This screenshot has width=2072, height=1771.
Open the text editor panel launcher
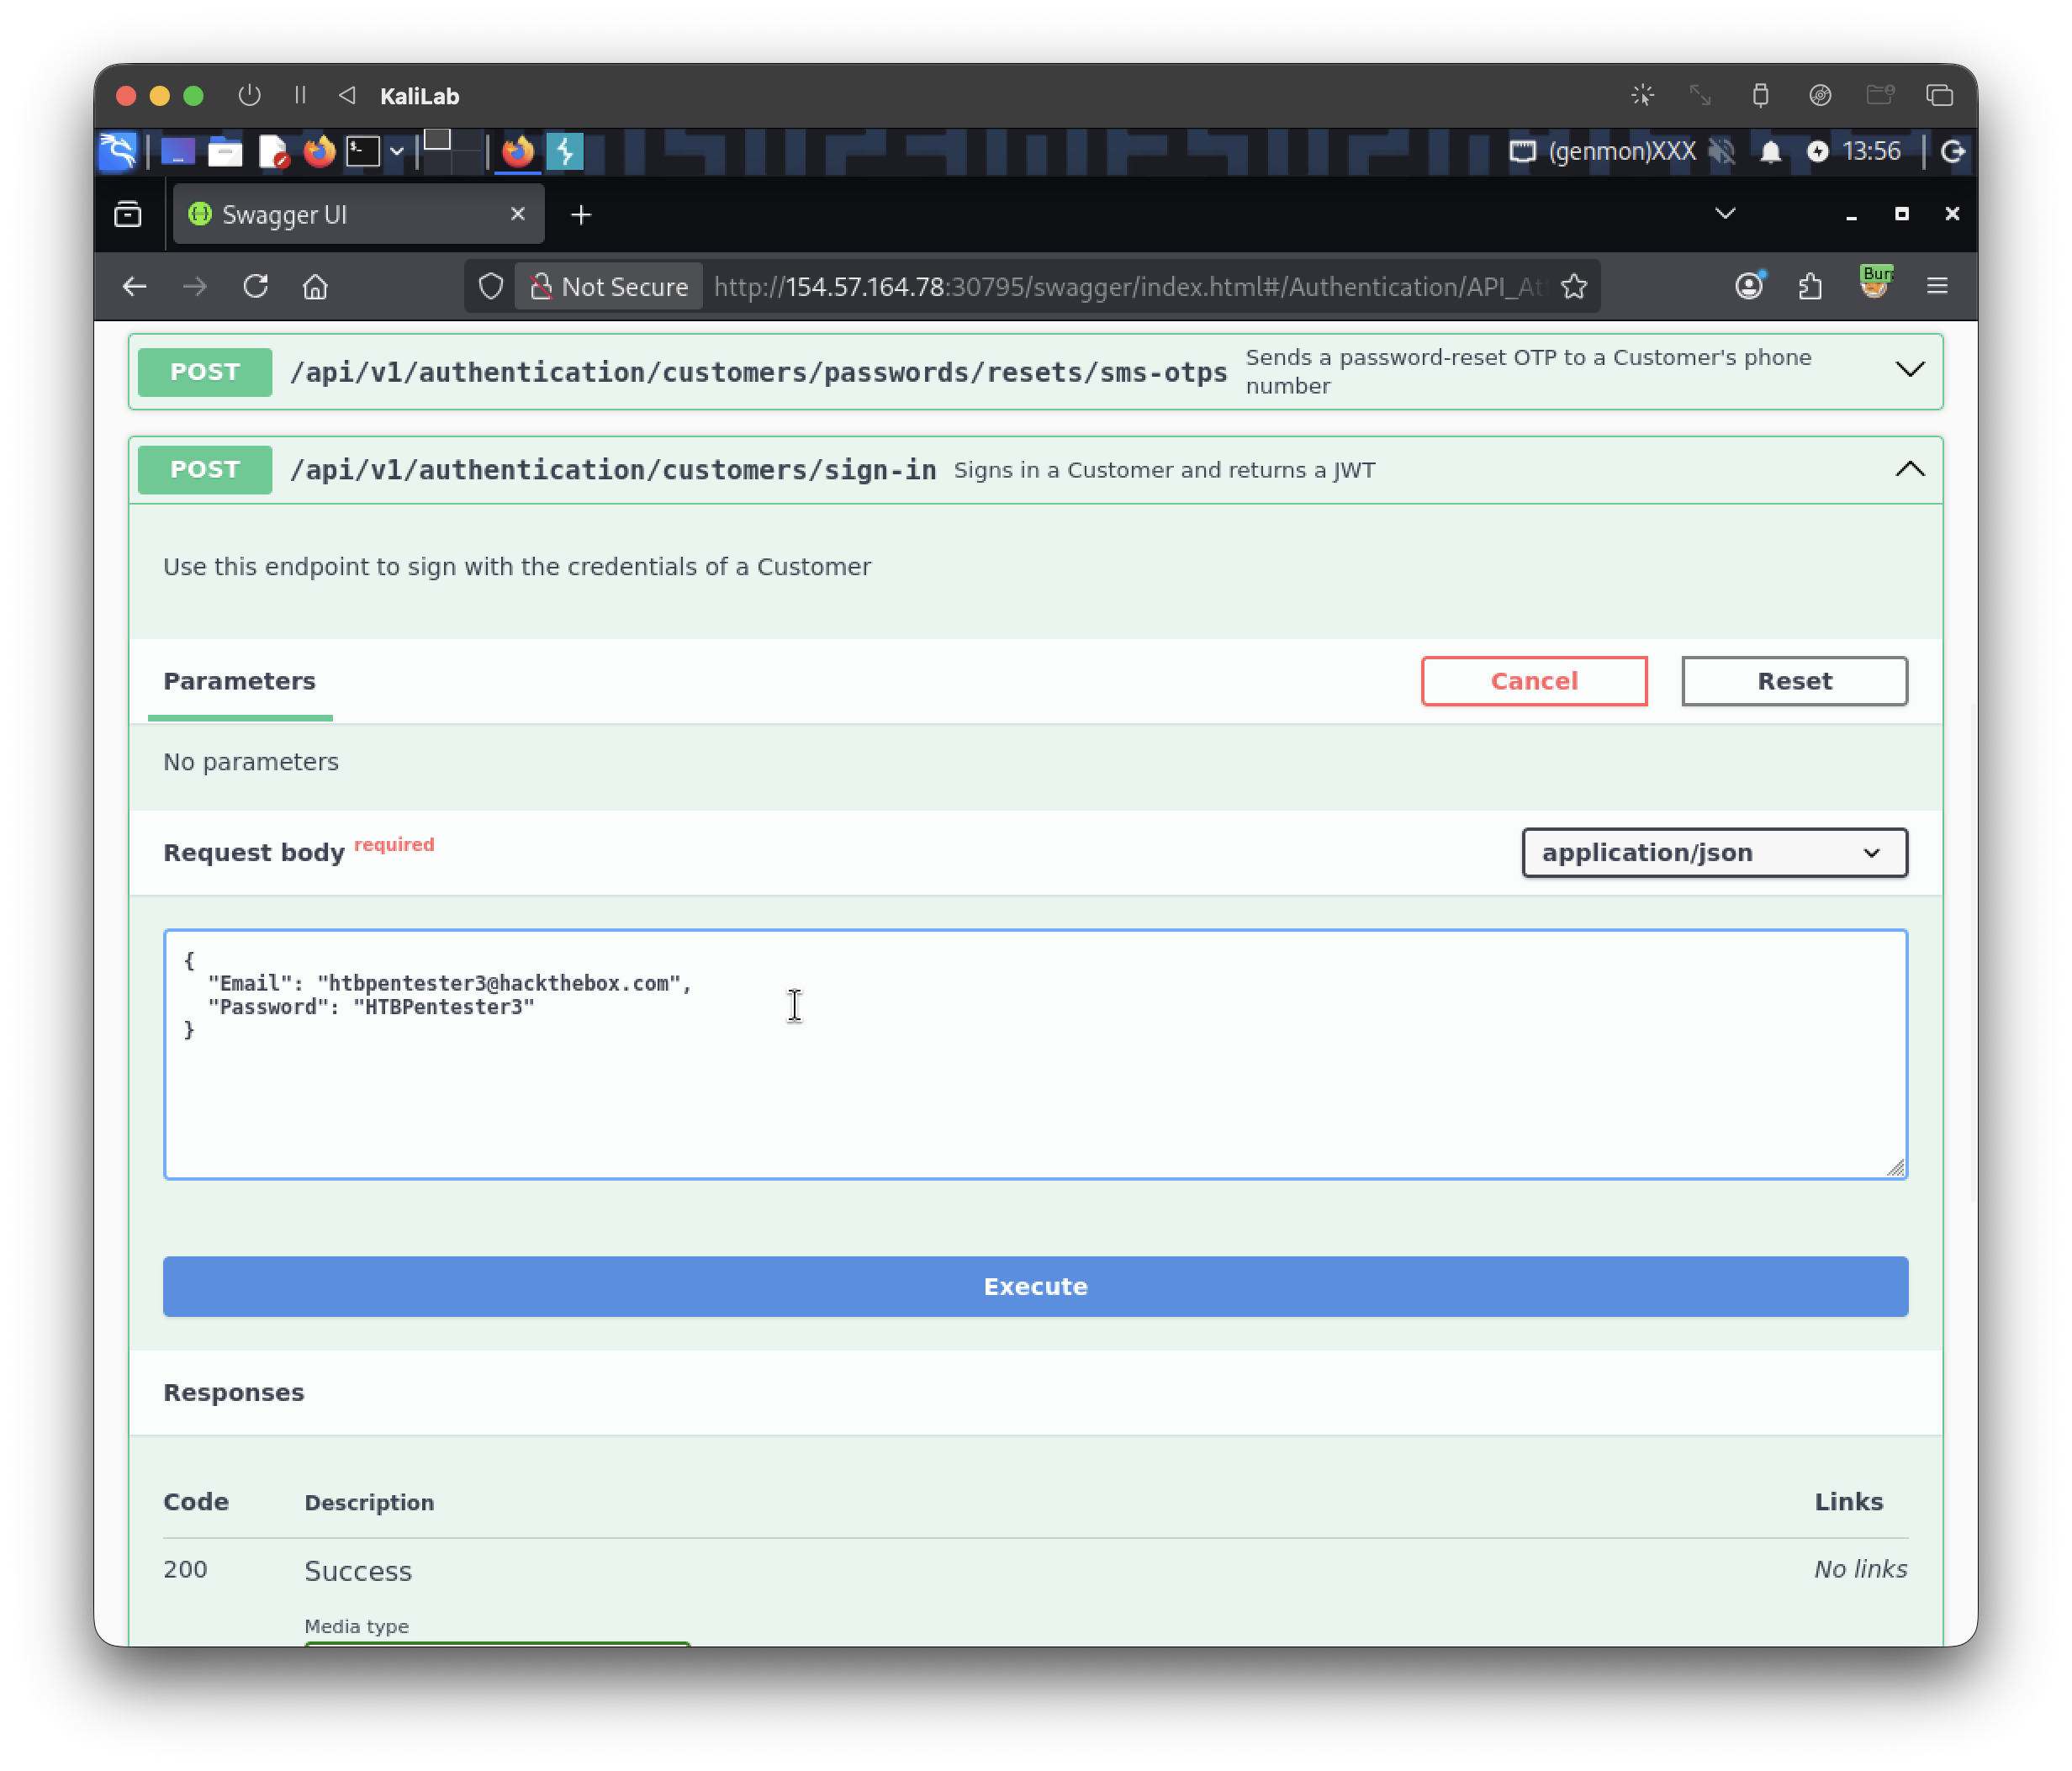pos(272,151)
